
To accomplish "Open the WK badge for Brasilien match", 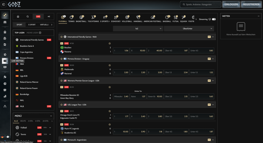I will (62, 43).
